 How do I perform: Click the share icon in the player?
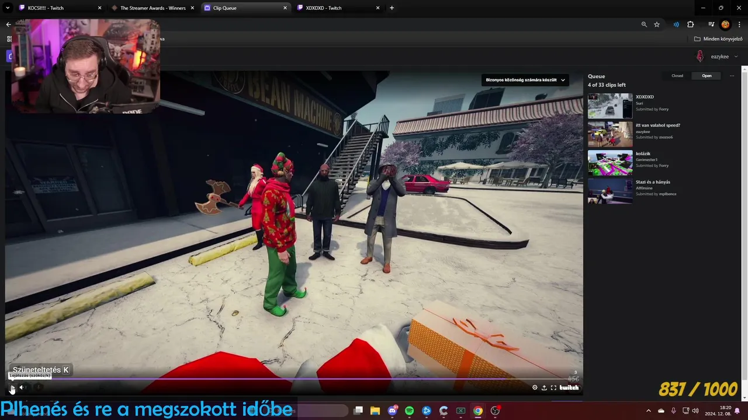click(x=544, y=387)
